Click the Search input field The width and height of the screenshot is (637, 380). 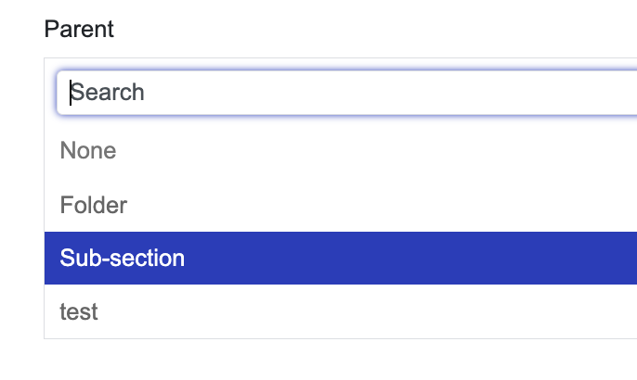pos(344,93)
